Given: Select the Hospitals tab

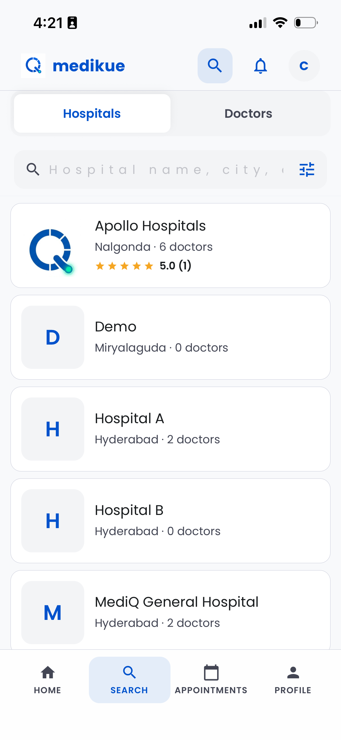Looking at the screenshot, I should 92,113.
